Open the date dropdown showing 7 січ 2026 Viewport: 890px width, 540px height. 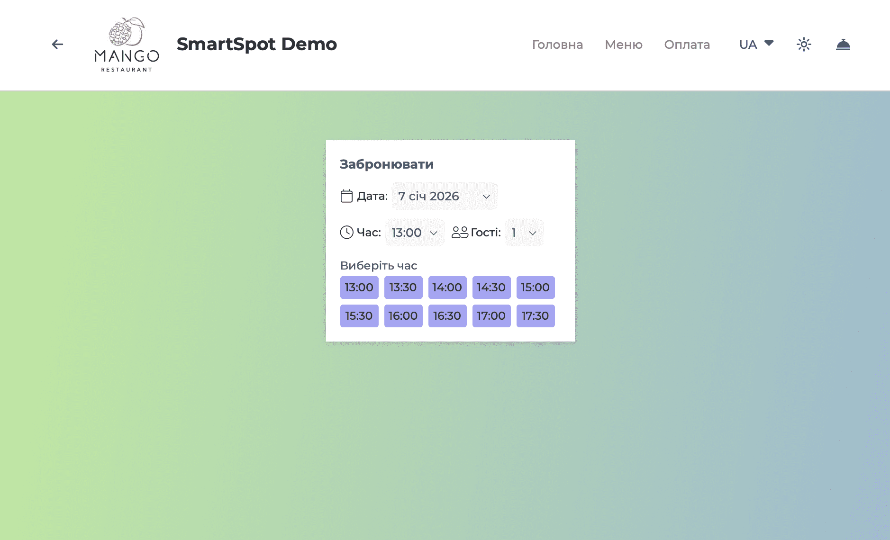click(x=444, y=196)
